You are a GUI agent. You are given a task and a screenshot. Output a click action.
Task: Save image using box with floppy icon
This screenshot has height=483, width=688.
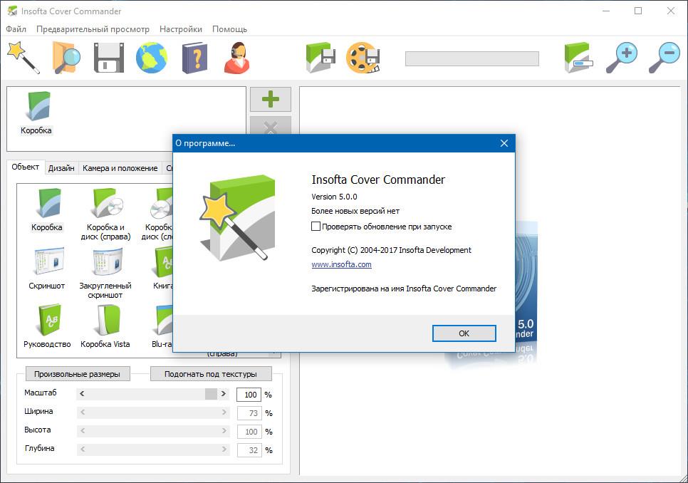coord(320,58)
